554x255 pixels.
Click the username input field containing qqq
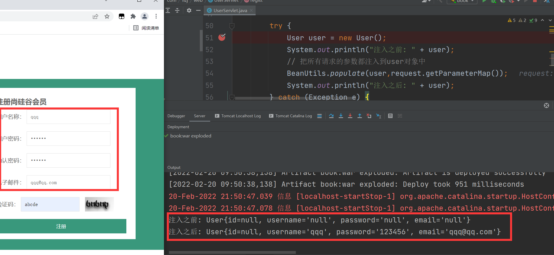coord(69,117)
